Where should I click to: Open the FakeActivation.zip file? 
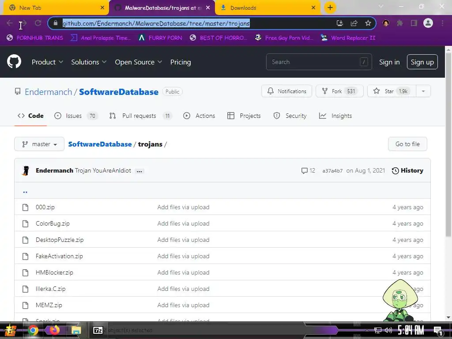59,256
